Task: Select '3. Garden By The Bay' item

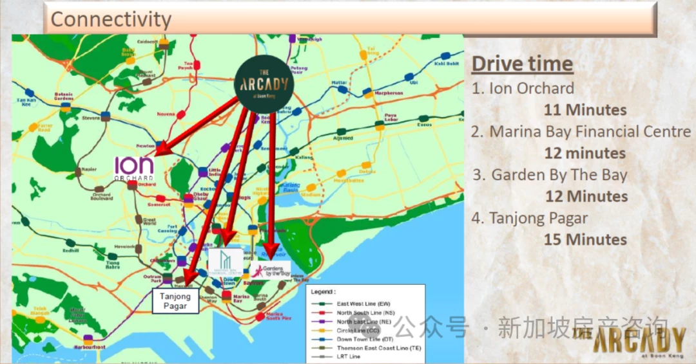Action: point(550,175)
